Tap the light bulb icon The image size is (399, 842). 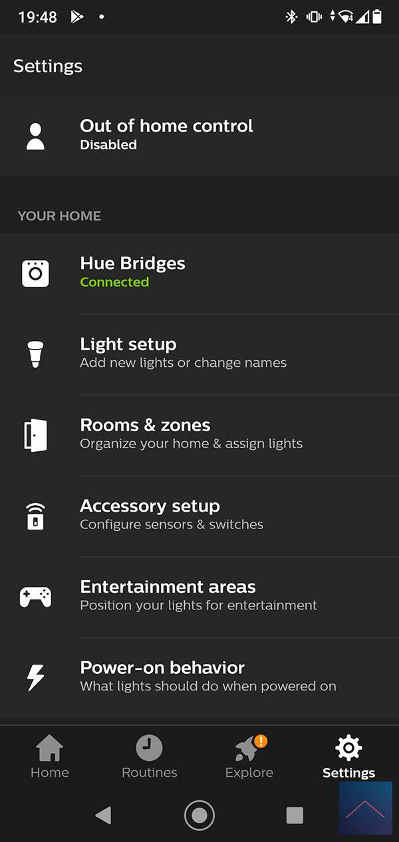click(35, 354)
